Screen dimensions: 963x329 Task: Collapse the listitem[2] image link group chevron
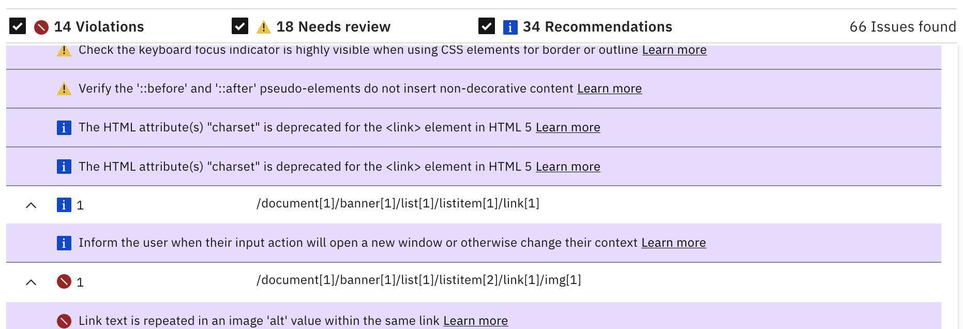click(x=32, y=282)
